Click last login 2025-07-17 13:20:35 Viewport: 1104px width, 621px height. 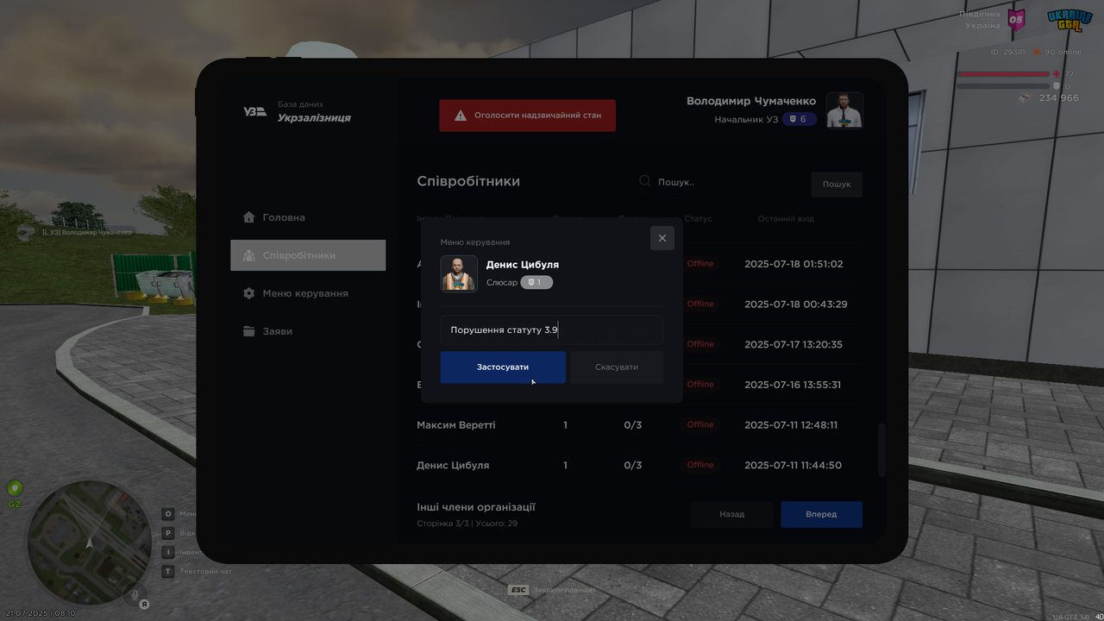click(793, 344)
